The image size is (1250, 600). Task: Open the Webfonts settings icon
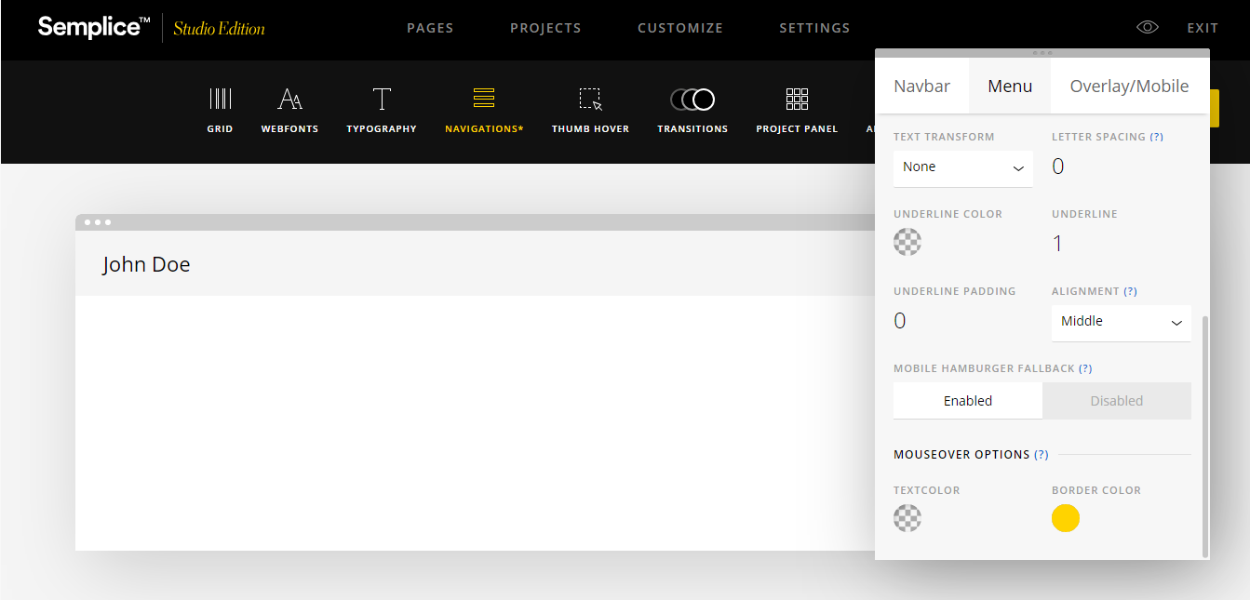coord(289,100)
